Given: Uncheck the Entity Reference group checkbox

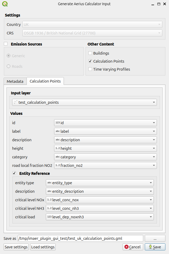Looking at the screenshot, I should [14, 173].
